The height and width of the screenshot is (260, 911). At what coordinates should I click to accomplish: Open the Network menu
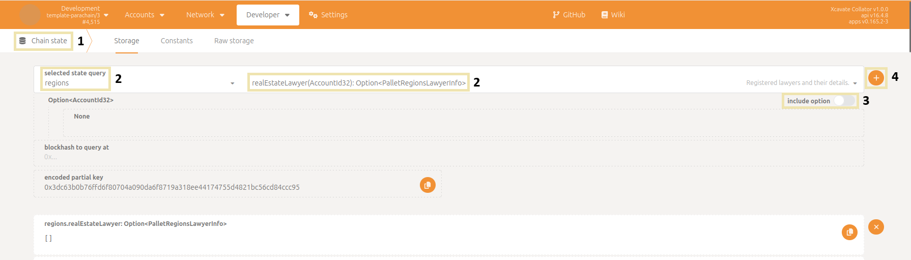click(205, 15)
